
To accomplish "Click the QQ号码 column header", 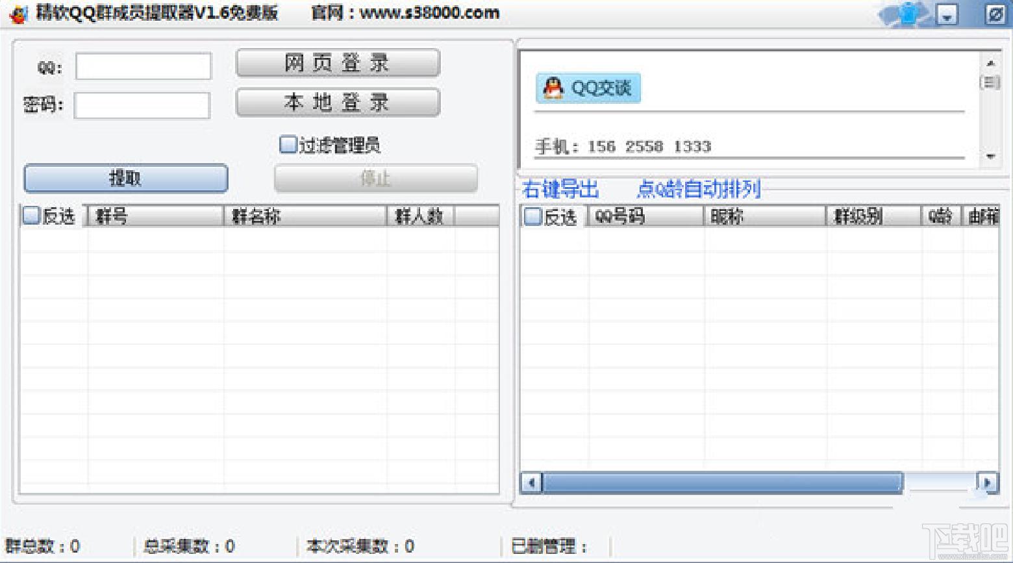I will 646,216.
